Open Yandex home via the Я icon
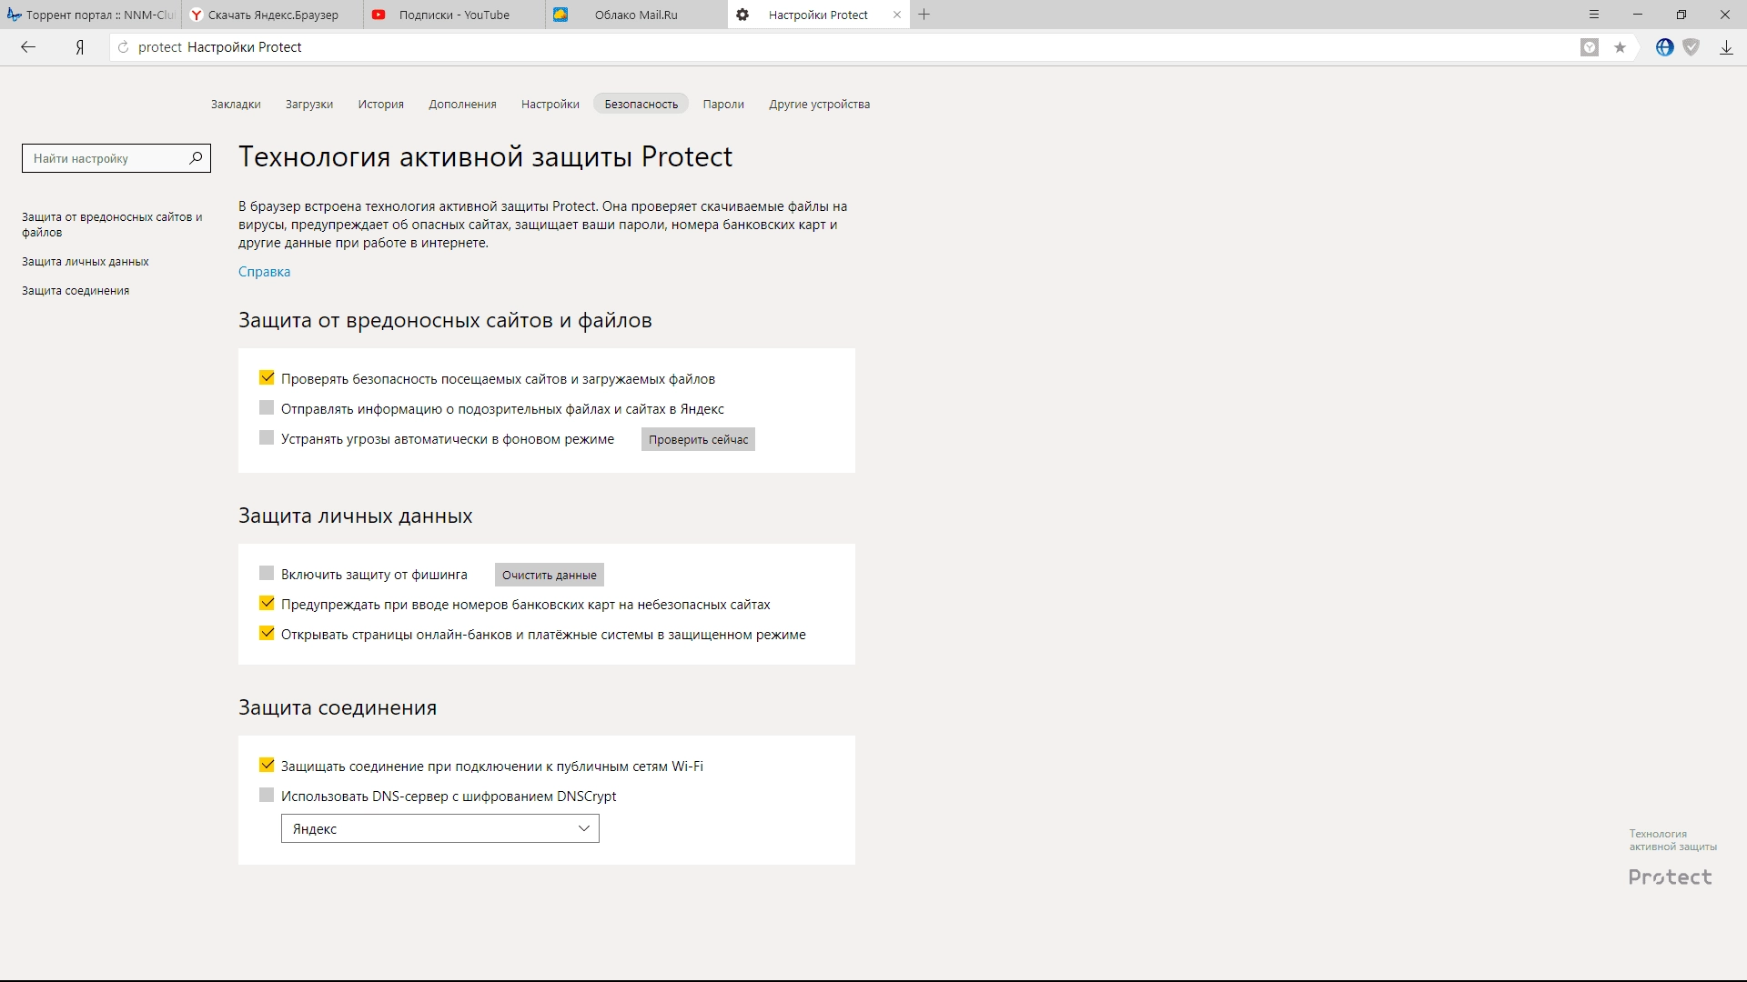The width and height of the screenshot is (1747, 982). [80, 47]
